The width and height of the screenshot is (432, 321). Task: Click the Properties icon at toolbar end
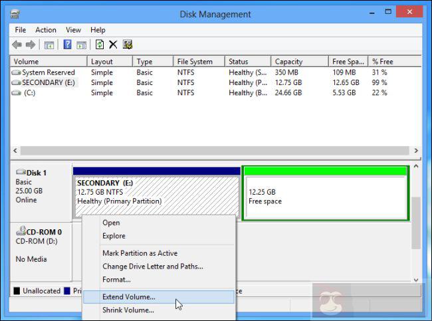click(x=128, y=45)
